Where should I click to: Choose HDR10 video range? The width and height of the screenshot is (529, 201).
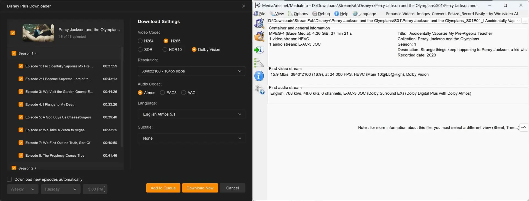click(165, 50)
